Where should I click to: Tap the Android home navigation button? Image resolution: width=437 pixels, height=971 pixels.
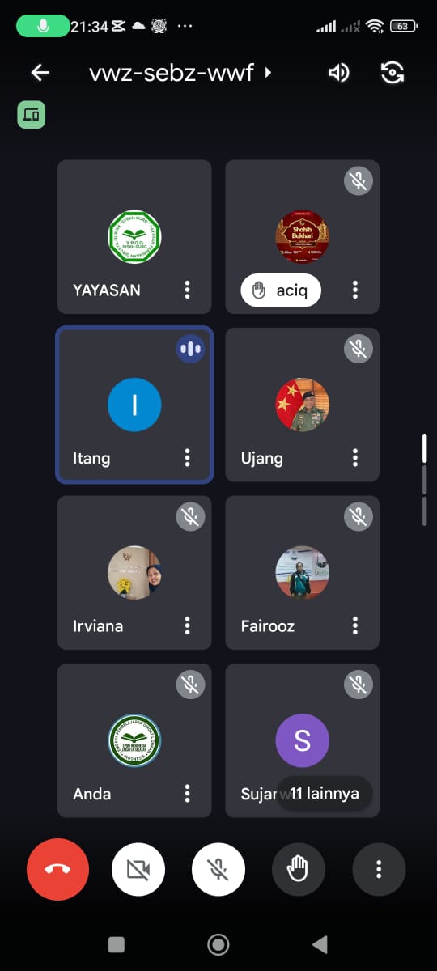tap(218, 943)
